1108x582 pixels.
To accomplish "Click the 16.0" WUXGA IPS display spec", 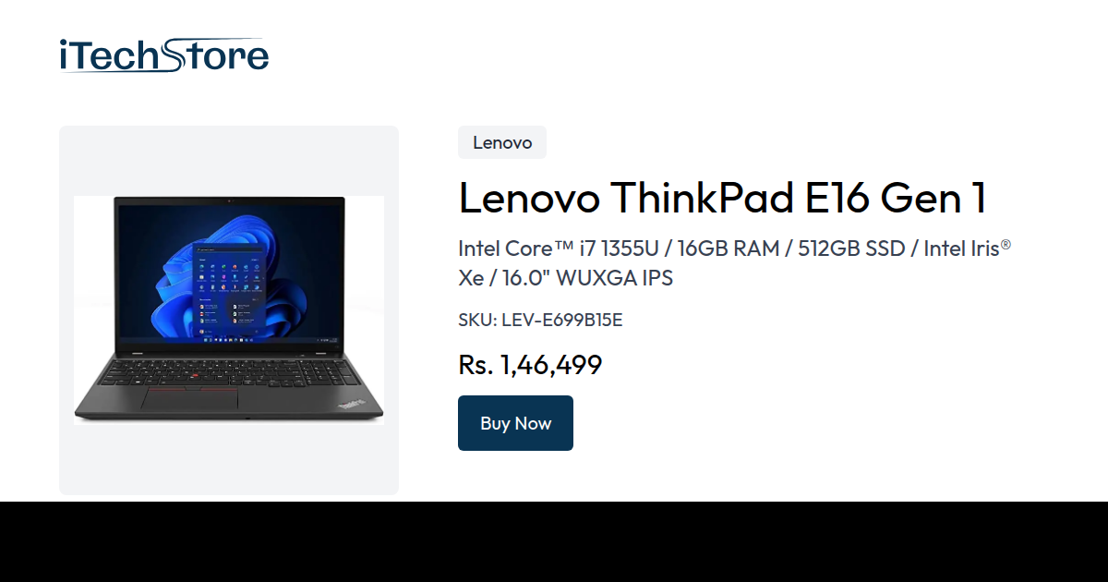I will [x=598, y=277].
